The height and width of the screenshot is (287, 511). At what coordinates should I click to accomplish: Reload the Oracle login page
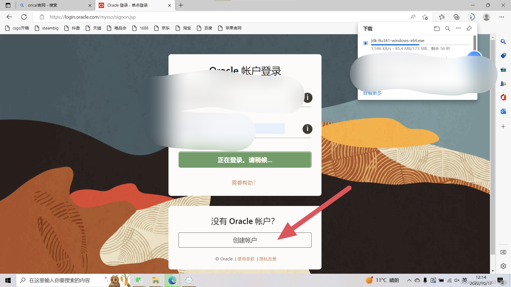point(24,17)
